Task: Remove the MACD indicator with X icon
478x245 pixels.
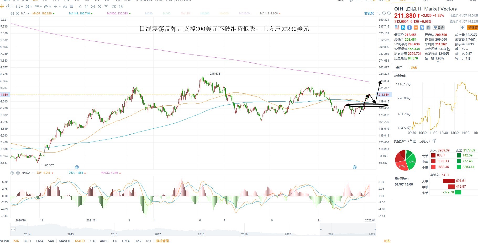Action: pos(18,173)
